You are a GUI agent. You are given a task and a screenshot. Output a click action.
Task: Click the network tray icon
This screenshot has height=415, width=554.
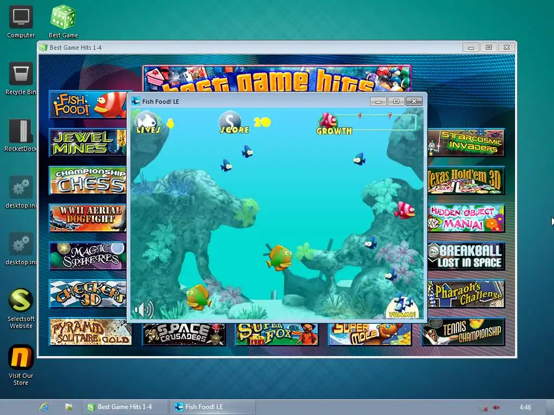click(x=484, y=407)
